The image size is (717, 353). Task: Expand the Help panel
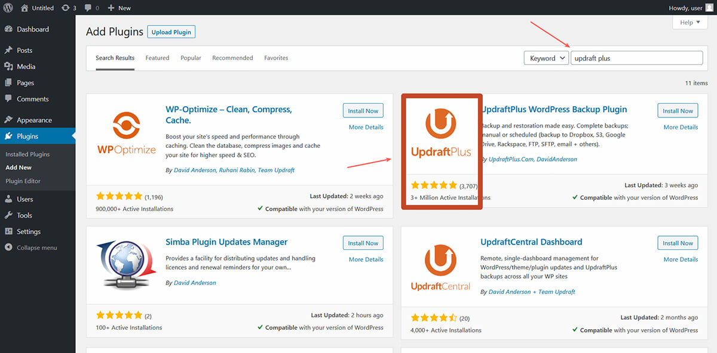[x=690, y=23]
